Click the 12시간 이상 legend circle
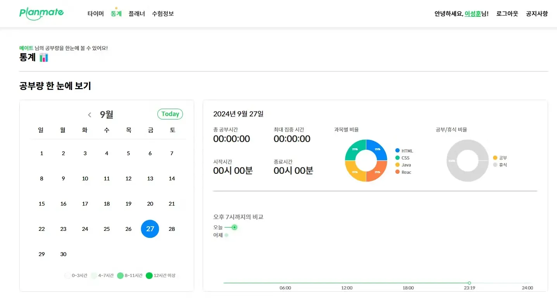This screenshot has width=557, height=303. click(149, 276)
